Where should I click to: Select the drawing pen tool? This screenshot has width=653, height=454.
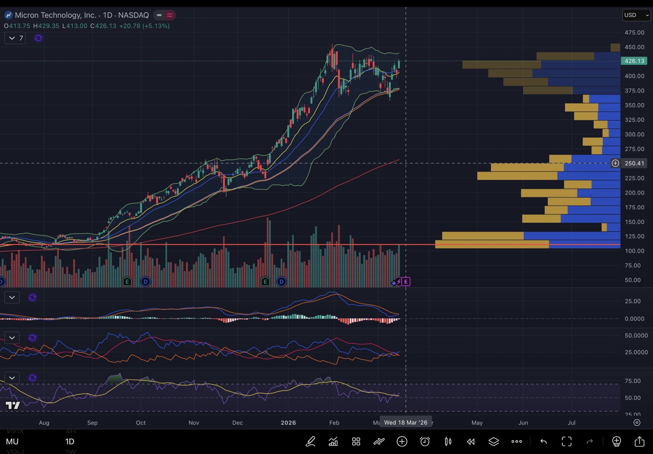[x=311, y=442]
